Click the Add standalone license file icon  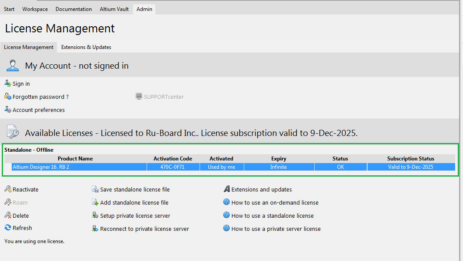(95, 202)
